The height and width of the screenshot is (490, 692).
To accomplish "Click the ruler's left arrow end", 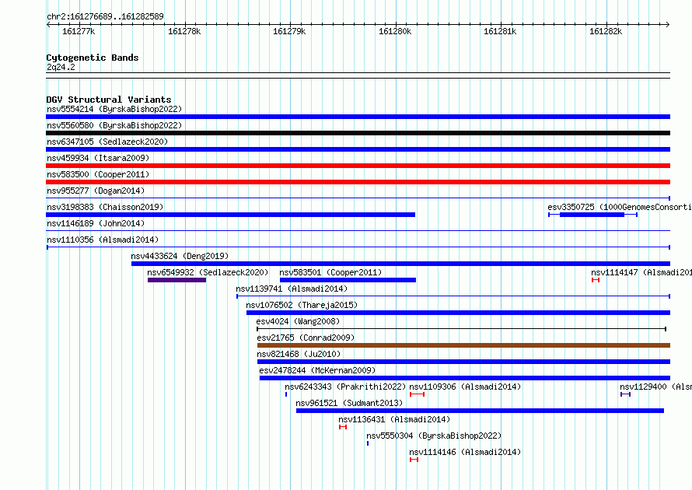I will [x=48, y=25].
